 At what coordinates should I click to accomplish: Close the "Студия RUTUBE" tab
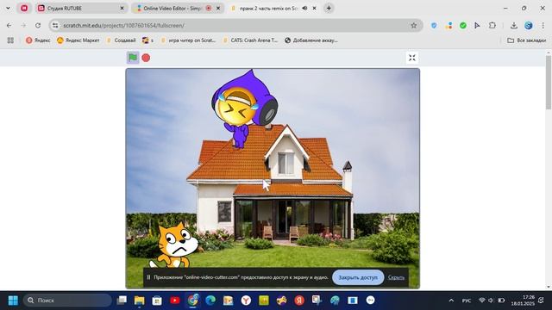point(122,8)
